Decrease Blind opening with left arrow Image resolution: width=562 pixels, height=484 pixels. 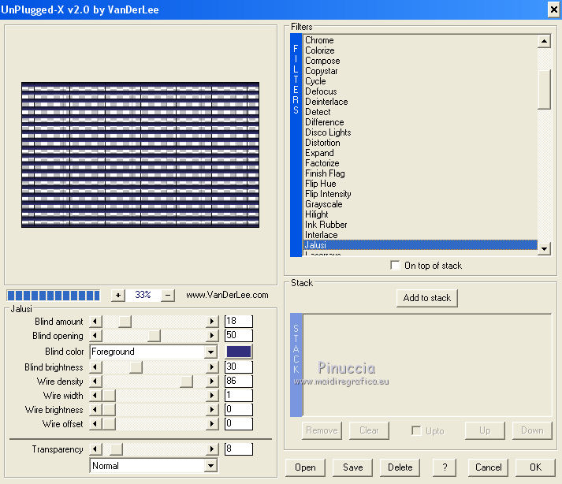(x=95, y=336)
